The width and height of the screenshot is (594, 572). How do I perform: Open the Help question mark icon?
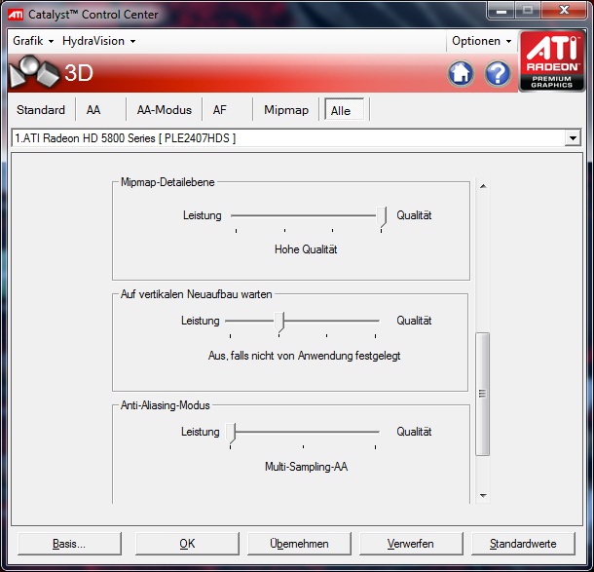[498, 73]
